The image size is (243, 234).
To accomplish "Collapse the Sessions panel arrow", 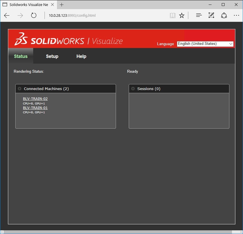I will coord(133,89).
